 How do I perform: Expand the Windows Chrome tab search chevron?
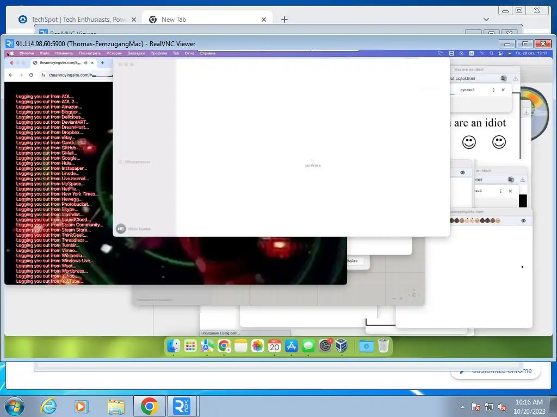pyautogui.click(x=486, y=19)
